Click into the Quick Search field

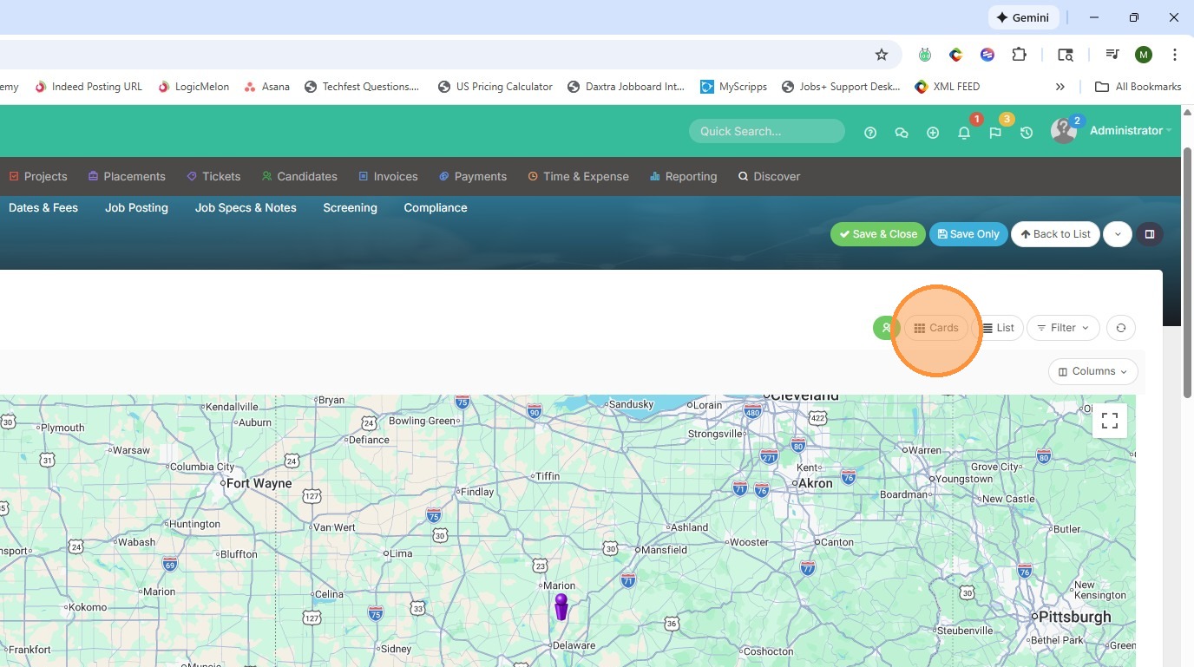pyautogui.click(x=767, y=131)
